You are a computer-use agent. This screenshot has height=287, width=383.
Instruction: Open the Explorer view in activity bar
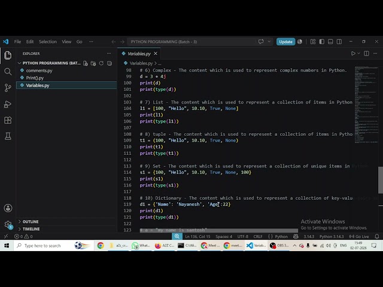[x=8, y=56]
